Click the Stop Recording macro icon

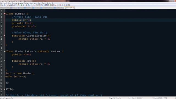pos(62,5)
